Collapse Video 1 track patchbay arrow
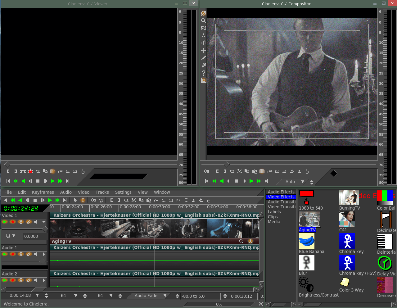Image resolution: width=397 pixels, height=308 pixels. pos(44,222)
